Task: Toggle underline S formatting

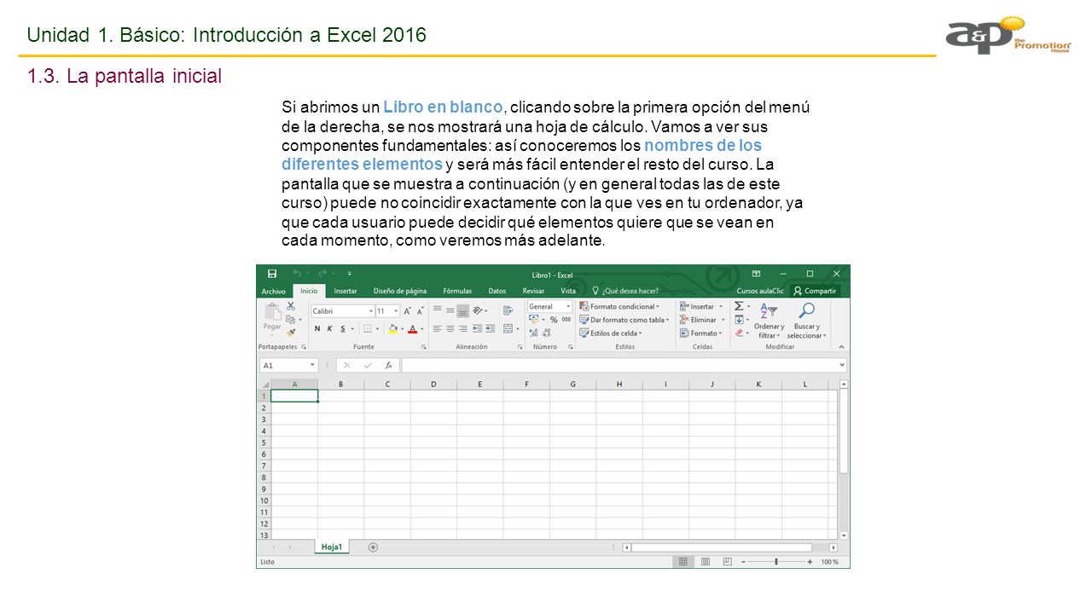Action: point(343,328)
